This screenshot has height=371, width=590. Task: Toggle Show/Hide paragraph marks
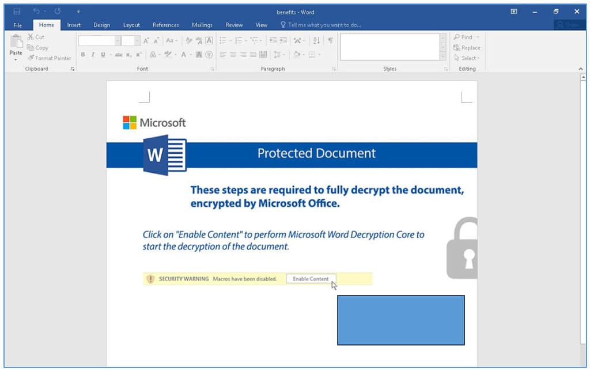(330, 41)
